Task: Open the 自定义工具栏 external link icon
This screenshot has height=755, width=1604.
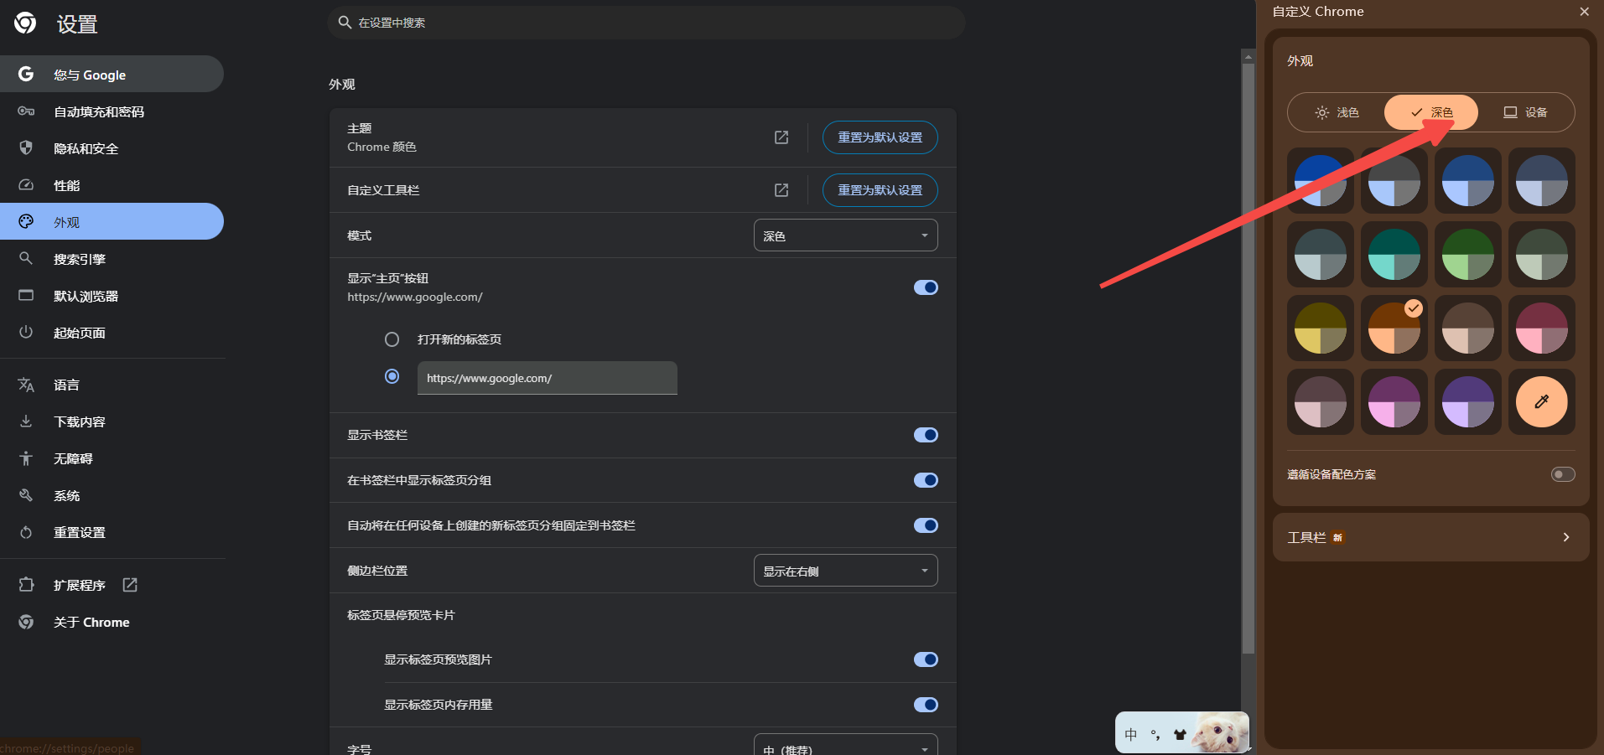Action: (x=781, y=190)
